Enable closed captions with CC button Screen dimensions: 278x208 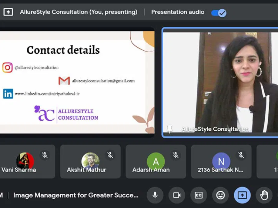pyautogui.click(x=198, y=195)
